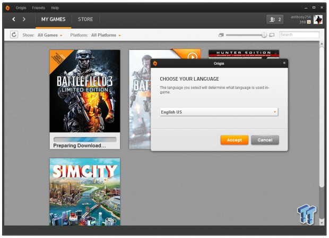Click the play icon on the Battlefield 4 tile
Screen dimensions: 329x238
point(192,56)
